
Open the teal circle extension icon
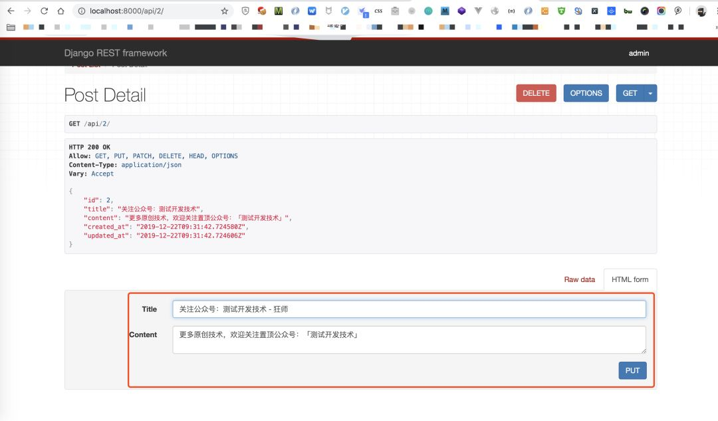[x=428, y=11]
